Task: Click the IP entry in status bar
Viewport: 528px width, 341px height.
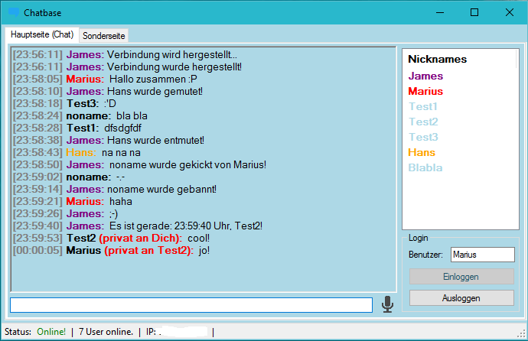Action: pyautogui.click(x=177, y=332)
